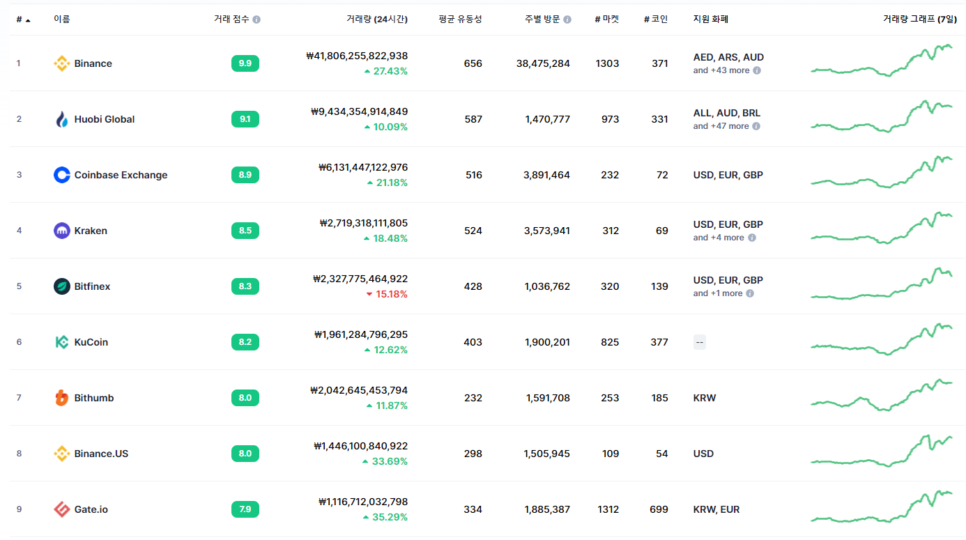
Task: Click info icon beside 'and +1 more'
Action: tap(750, 293)
